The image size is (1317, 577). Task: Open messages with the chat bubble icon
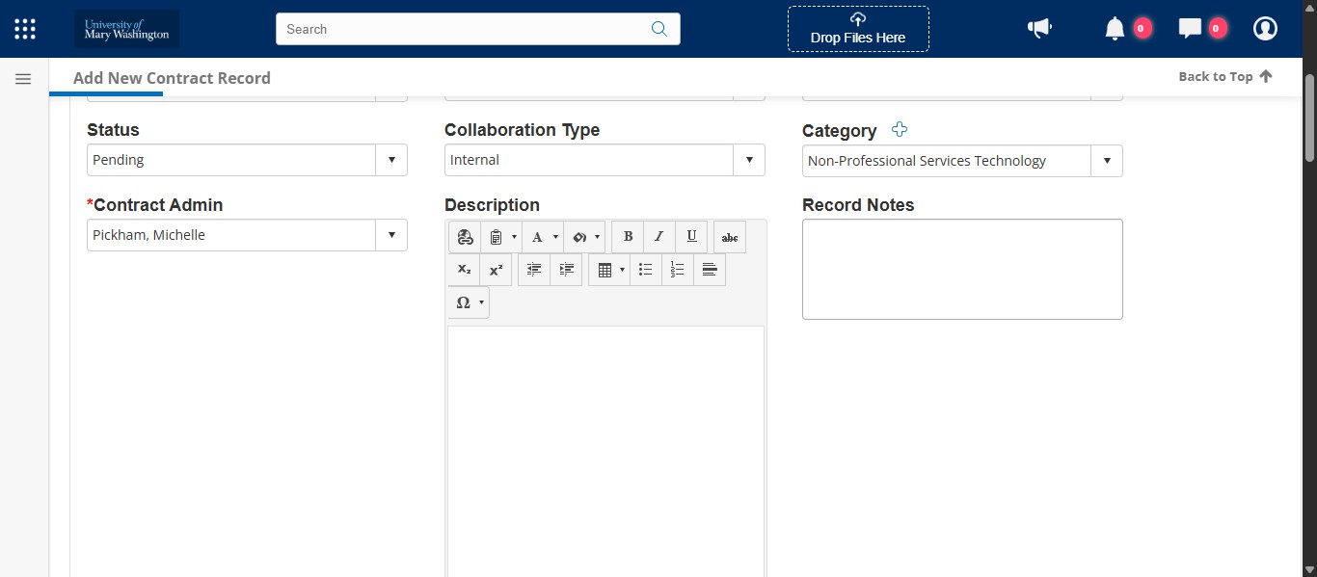(x=1192, y=28)
